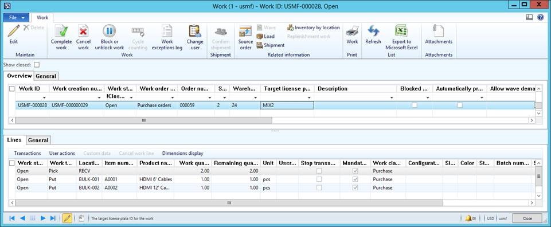
Task: Export to Microsoft Excel
Action: tap(401, 38)
